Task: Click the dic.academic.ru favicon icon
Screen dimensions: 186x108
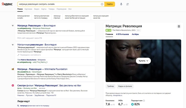Action: 13,69
